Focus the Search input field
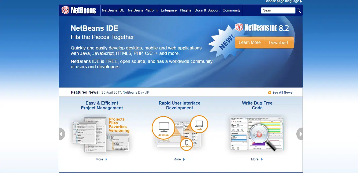Screen dimensions: 358x173 pyautogui.click(x=278, y=10)
